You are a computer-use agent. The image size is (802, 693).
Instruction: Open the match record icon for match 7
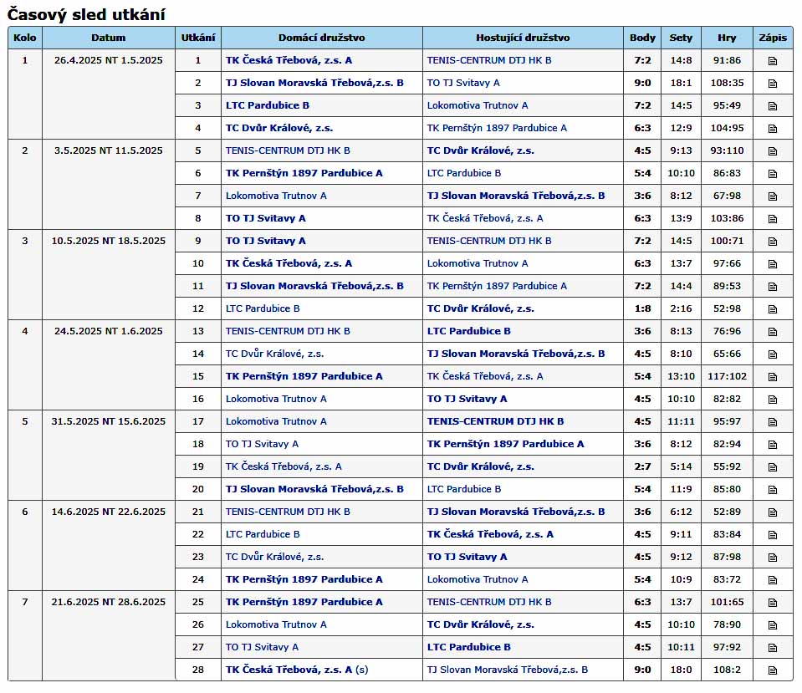(x=773, y=196)
